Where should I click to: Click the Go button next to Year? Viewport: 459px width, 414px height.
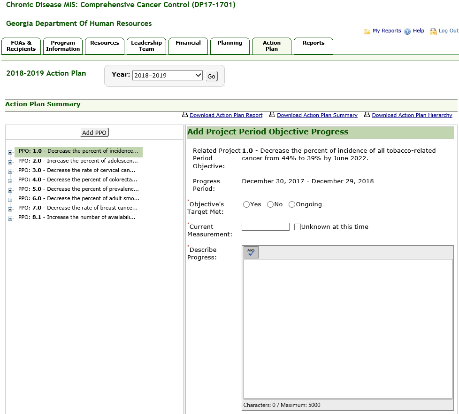coord(211,76)
